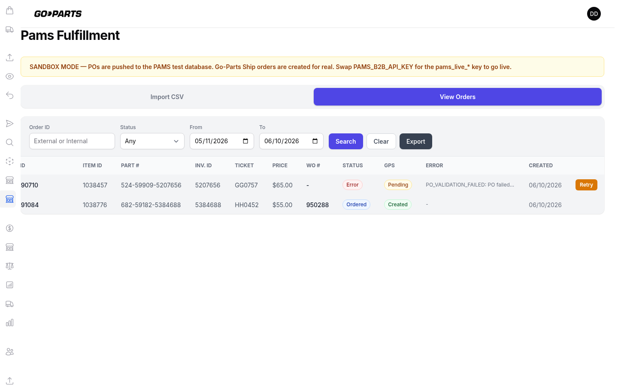Open the To date calendar picker icon
The image size is (618, 386).
(315, 141)
